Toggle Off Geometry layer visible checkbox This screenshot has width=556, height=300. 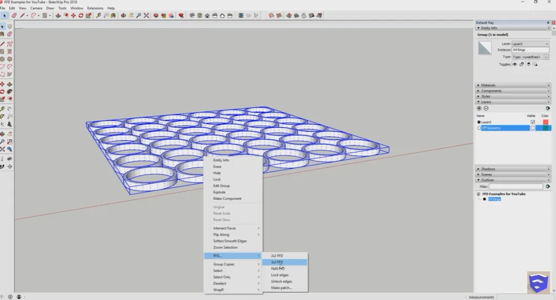533,128
